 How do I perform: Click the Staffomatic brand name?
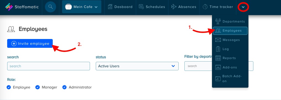point(27,7)
